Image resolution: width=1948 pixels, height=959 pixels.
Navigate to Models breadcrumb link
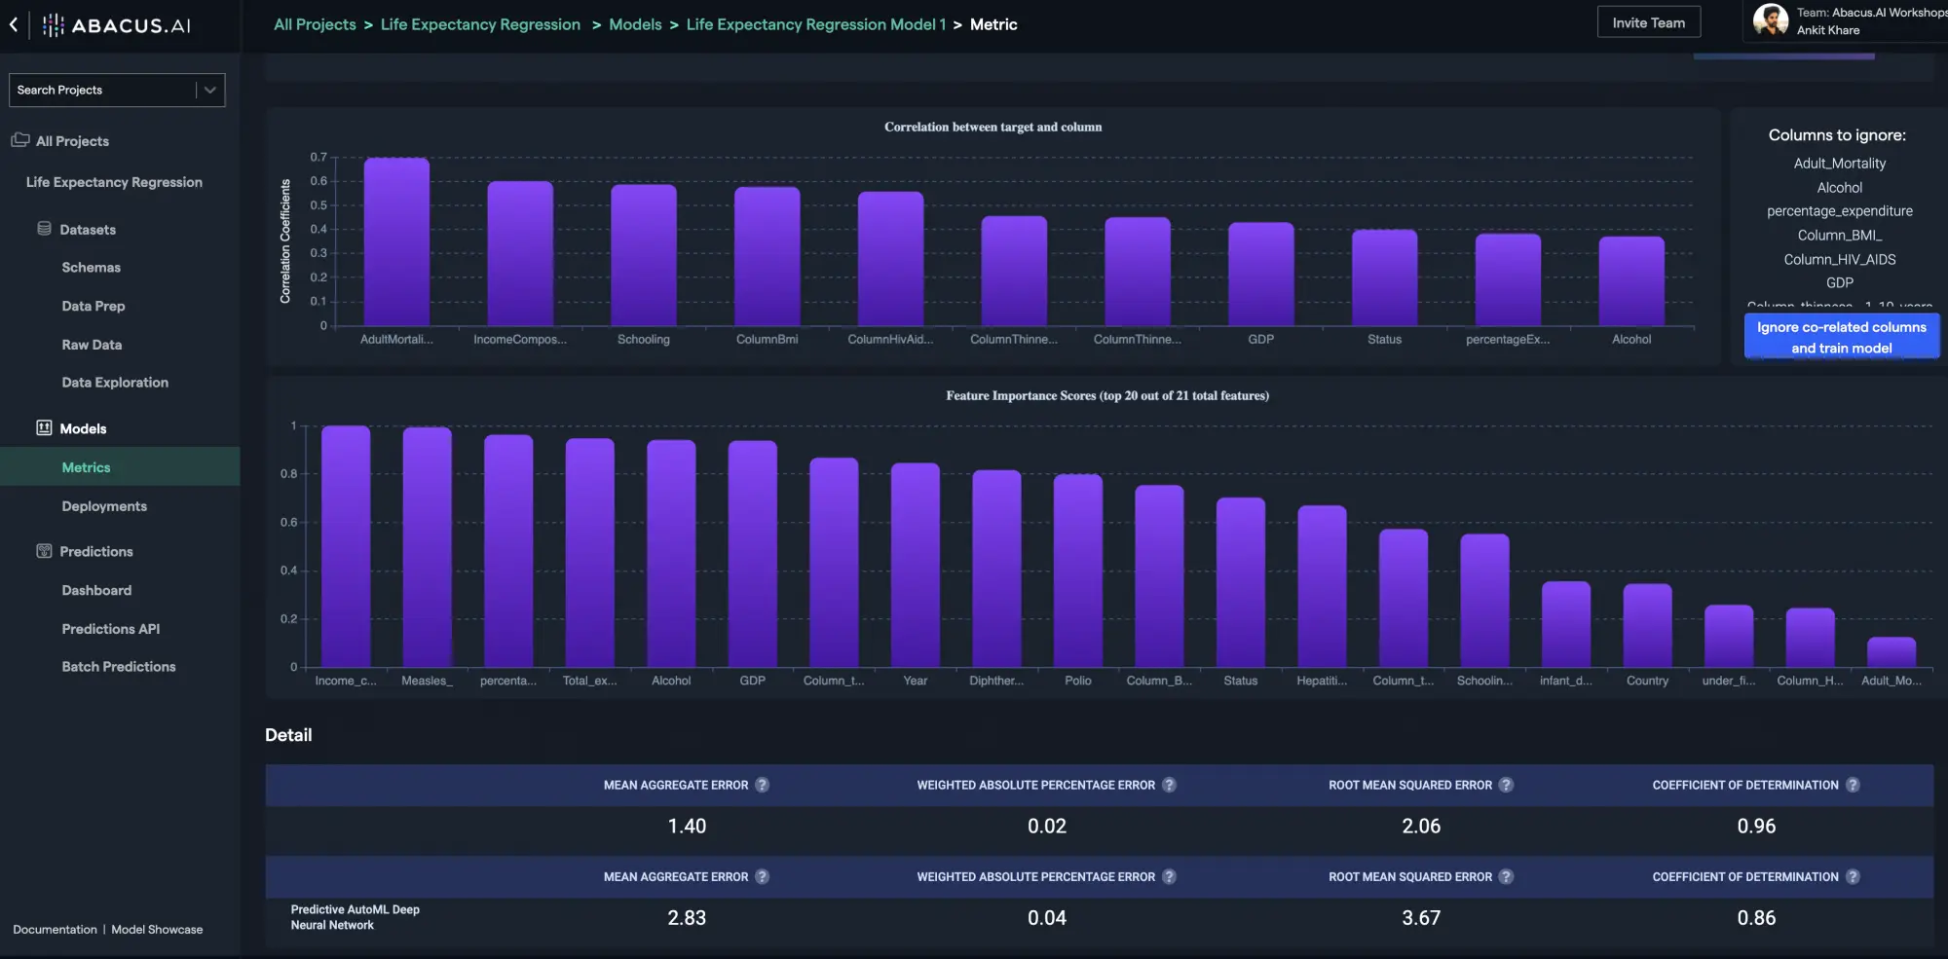pyautogui.click(x=635, y=24)
